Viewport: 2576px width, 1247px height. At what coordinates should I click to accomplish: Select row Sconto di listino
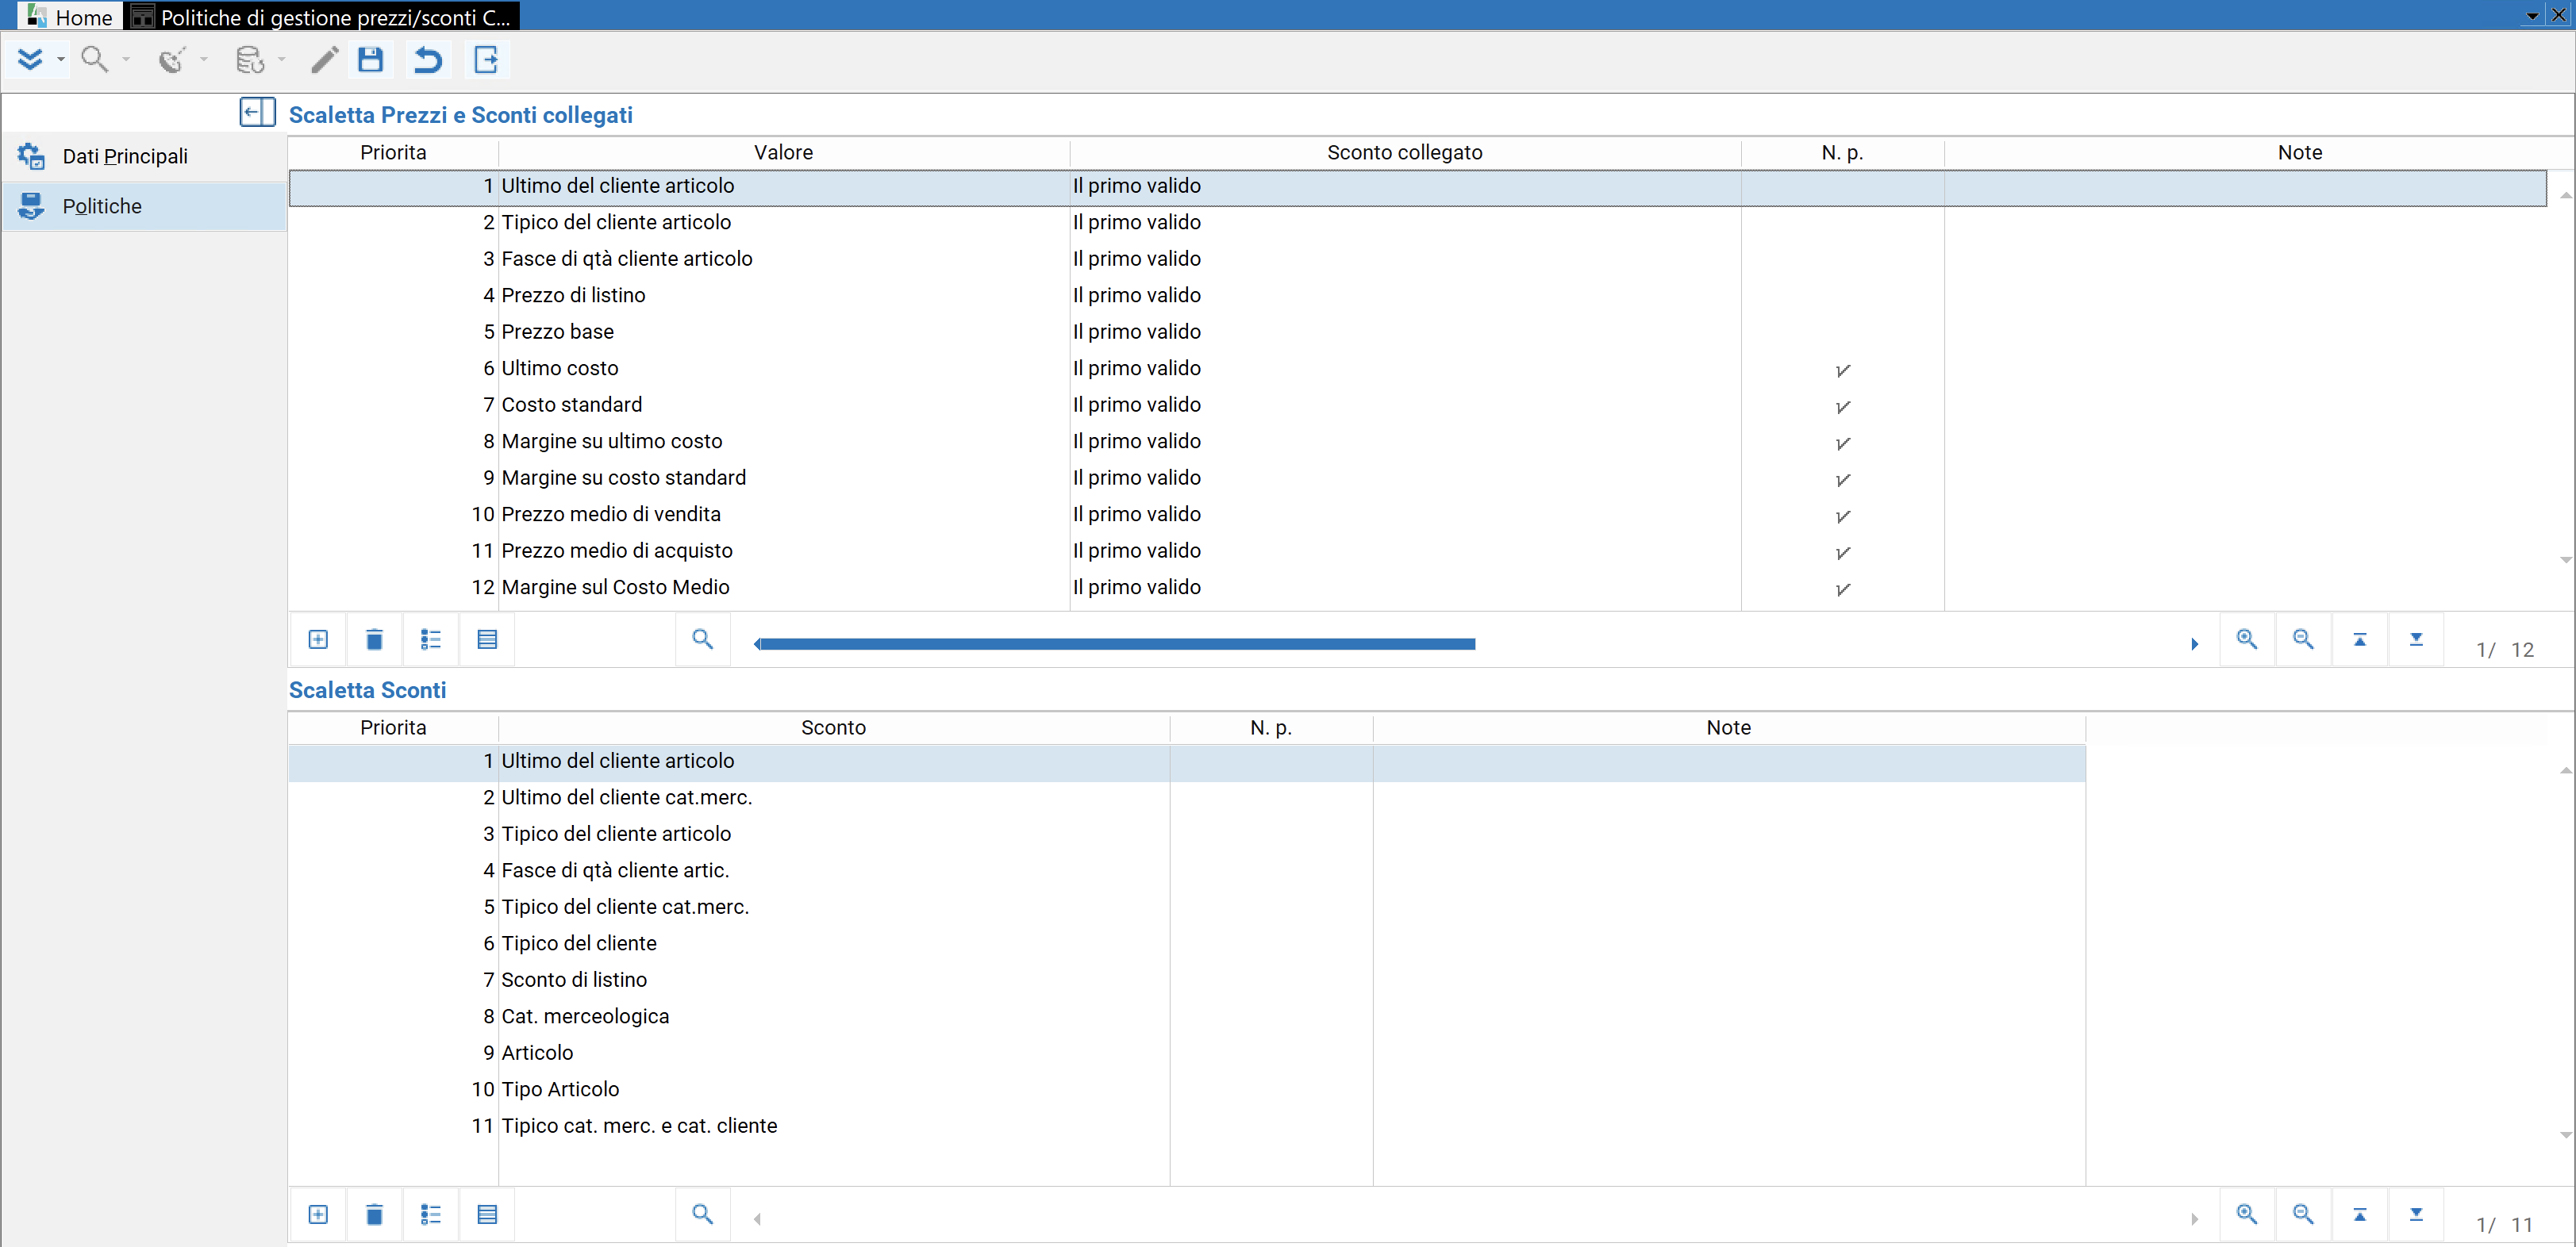1187,980
